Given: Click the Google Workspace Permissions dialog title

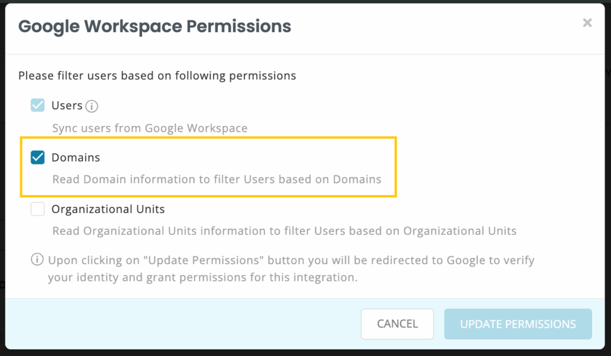Looking at the screenshot, I should point(155,27).
